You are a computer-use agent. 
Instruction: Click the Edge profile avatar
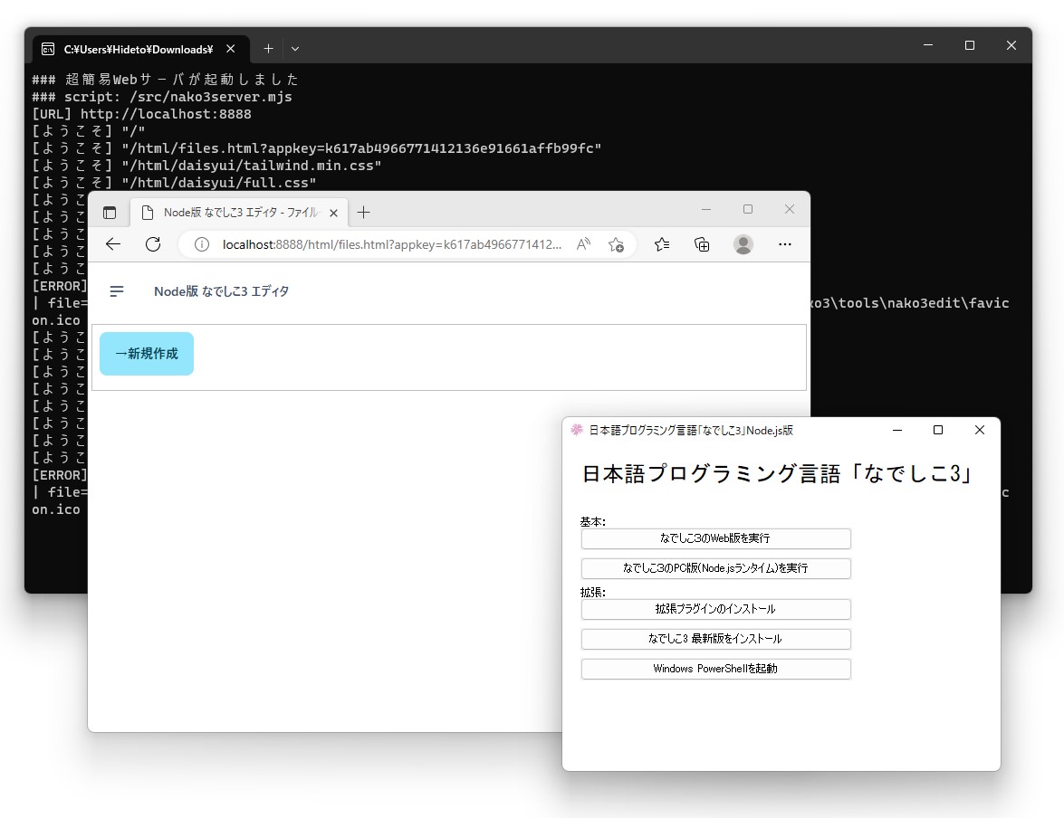[x=743, y=244]
